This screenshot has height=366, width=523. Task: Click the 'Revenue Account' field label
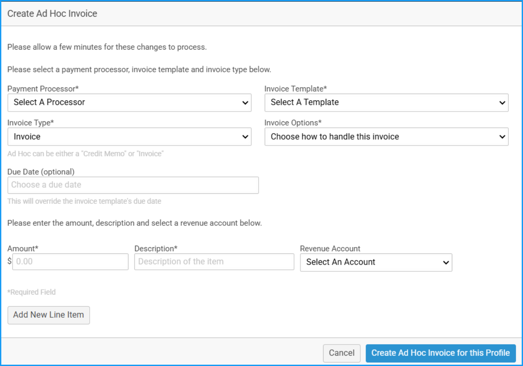pyautogui.click(x=330, y=249)
